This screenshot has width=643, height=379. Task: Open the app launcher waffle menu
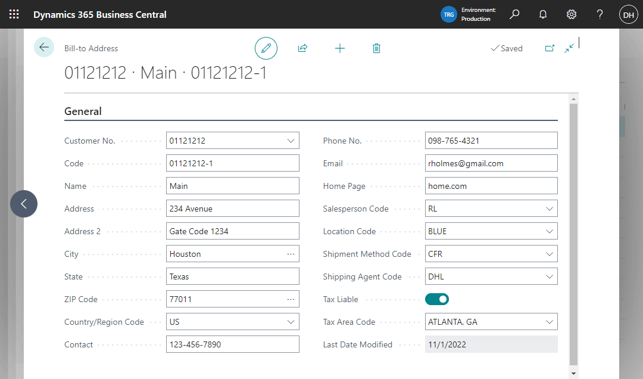click(14, 14)
